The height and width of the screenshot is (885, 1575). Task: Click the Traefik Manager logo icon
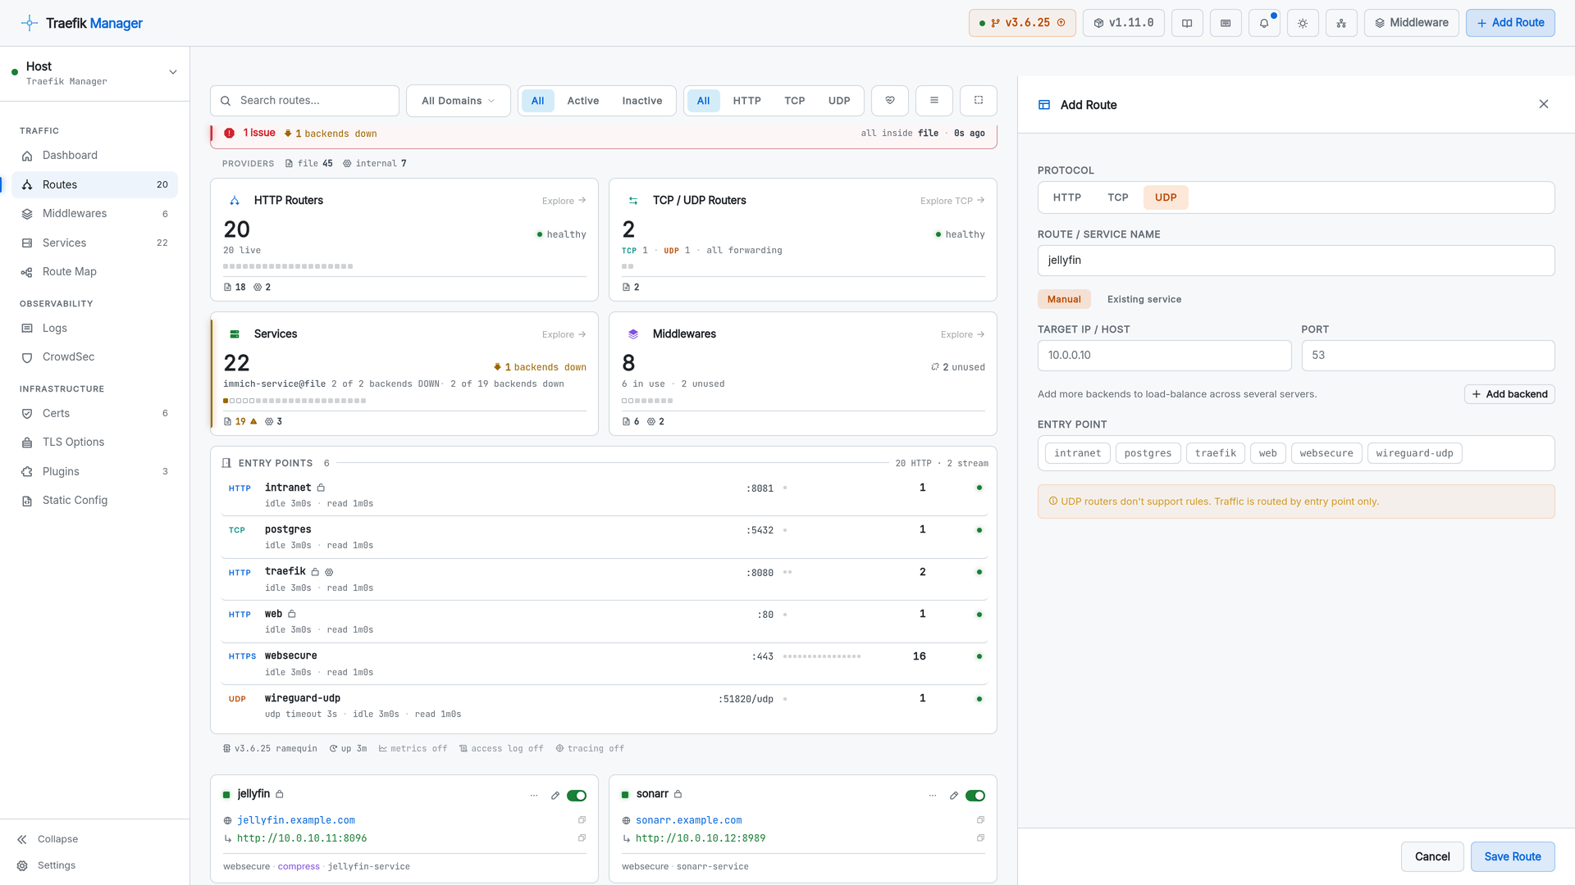30,23
